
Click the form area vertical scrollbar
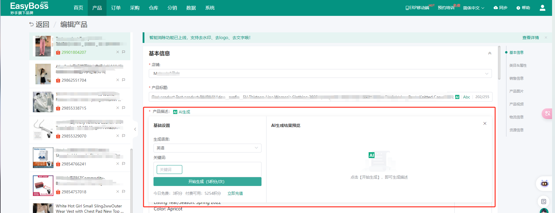(499, 63)
